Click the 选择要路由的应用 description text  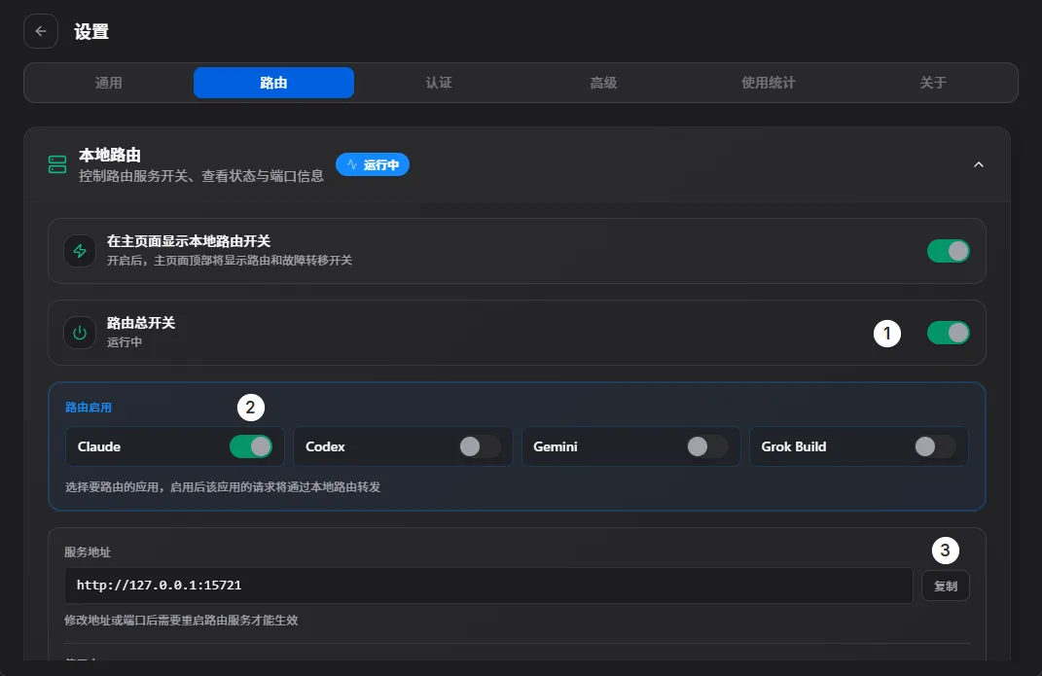pyautogui.click(x=223, y=486)
